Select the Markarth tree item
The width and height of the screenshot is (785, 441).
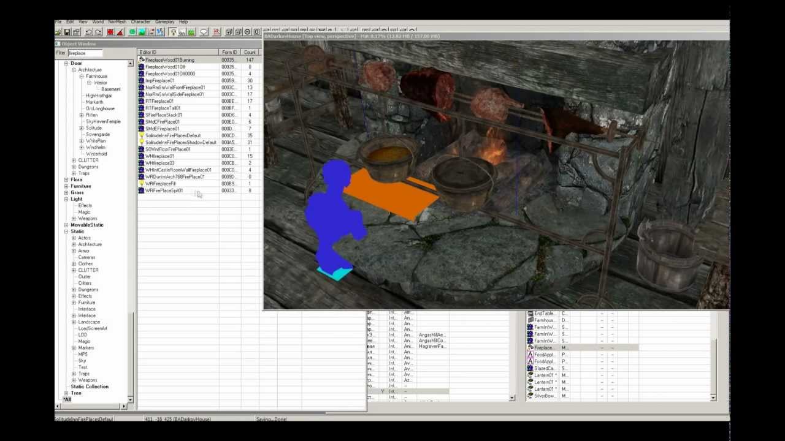pyautogui.click(x=94, y=102)
